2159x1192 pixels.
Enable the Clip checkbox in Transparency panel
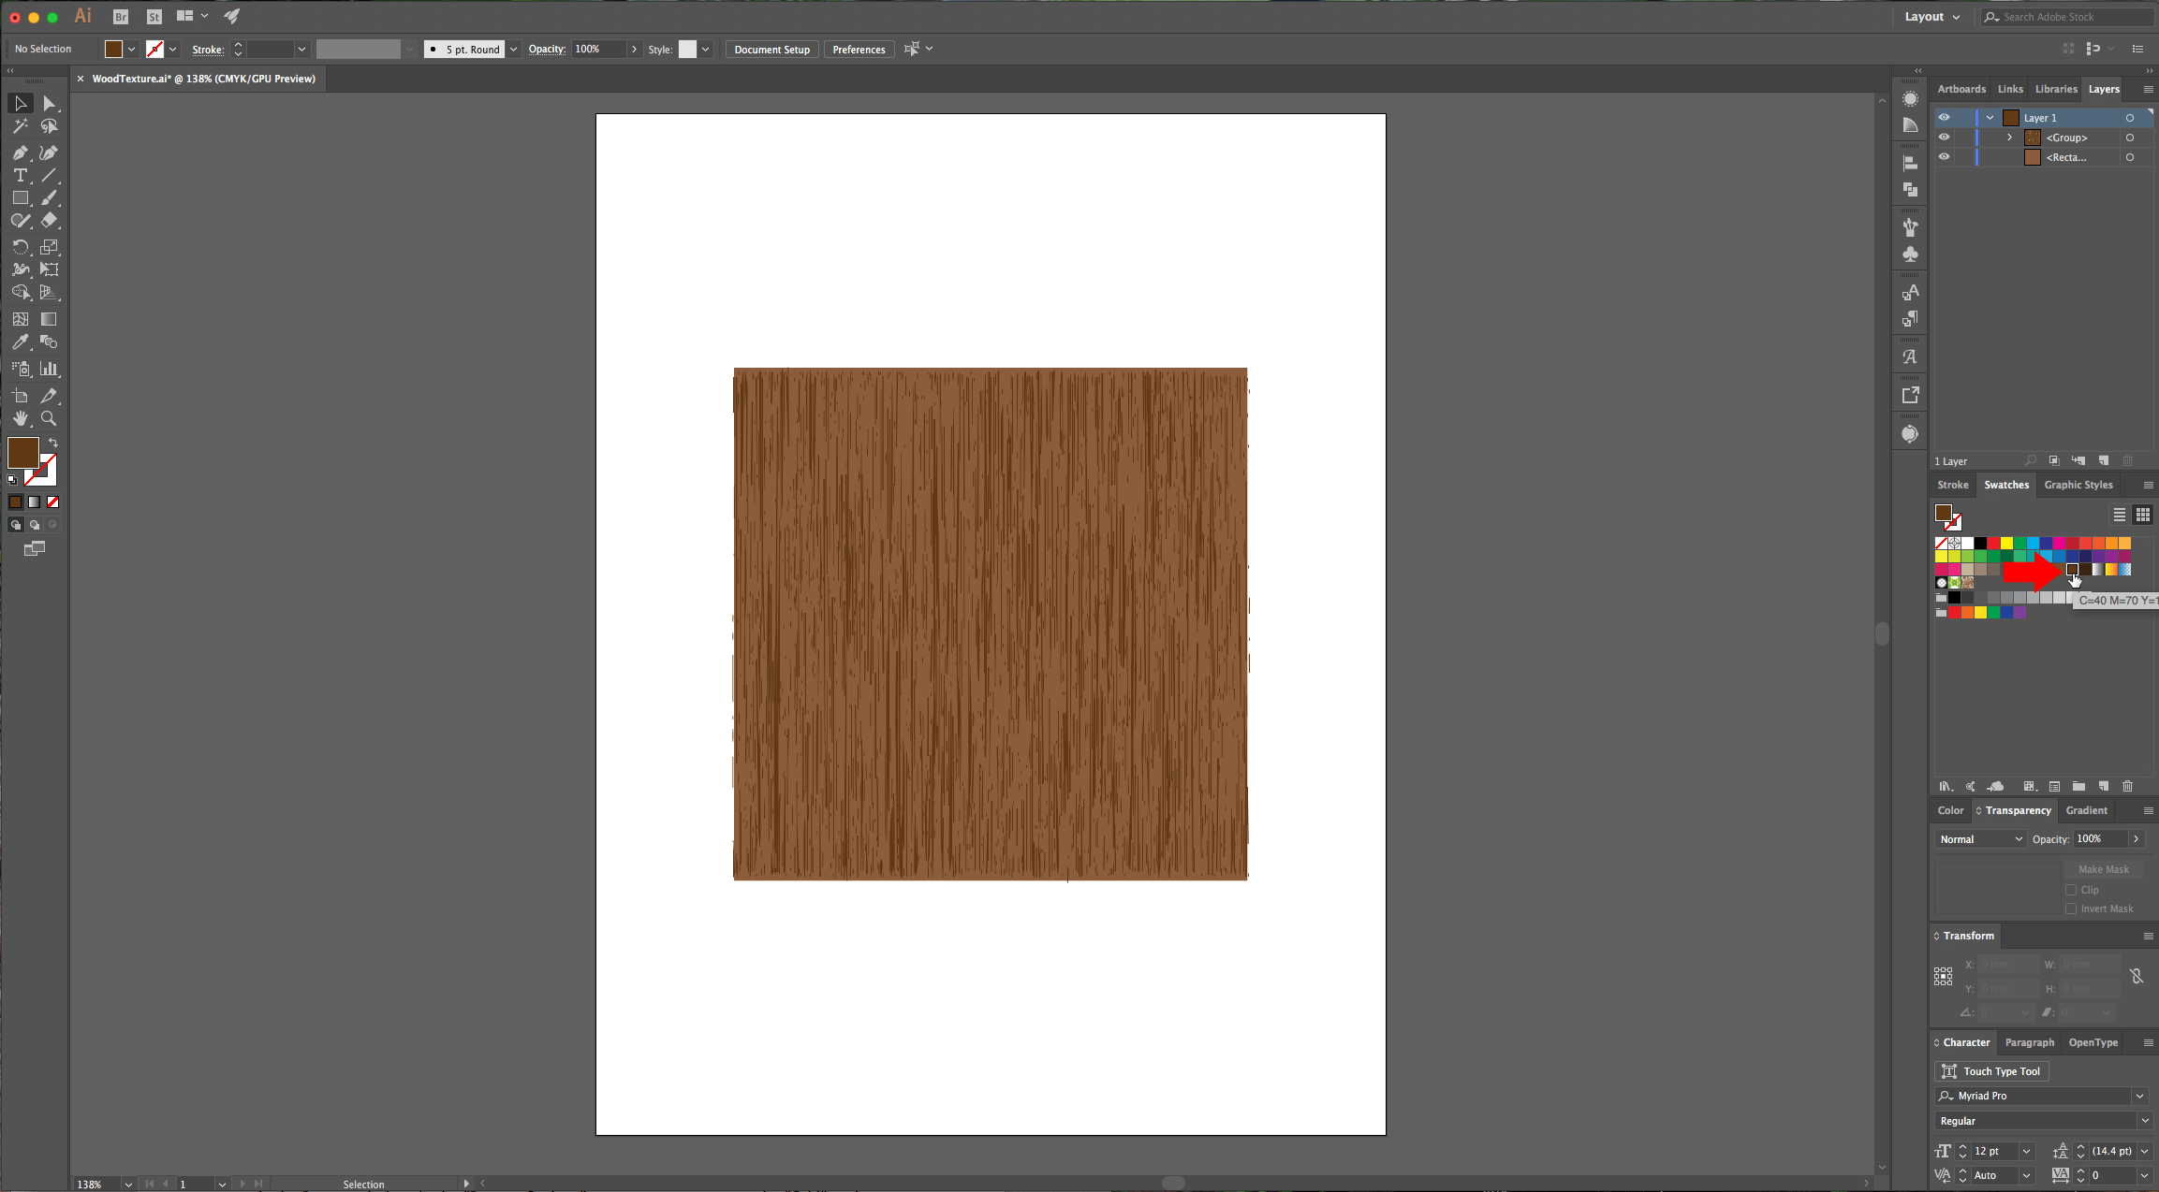tap(2070, 889)
